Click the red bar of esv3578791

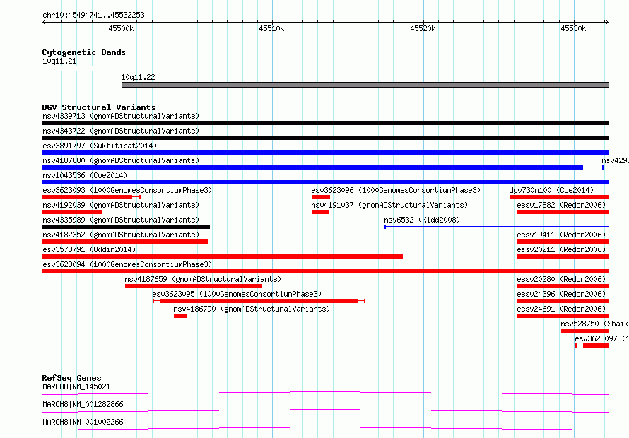point(222,256)
